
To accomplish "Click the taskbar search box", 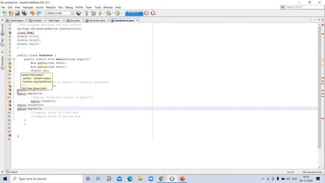I will pyautogui.click(x=46, y=178).
